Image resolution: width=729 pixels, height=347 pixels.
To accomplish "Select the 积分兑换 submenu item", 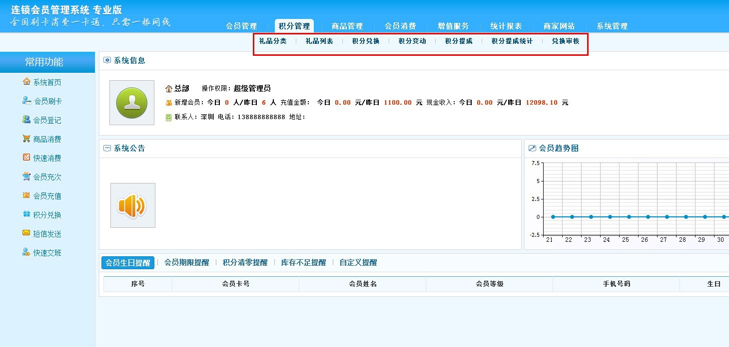I will coord(366,41).
